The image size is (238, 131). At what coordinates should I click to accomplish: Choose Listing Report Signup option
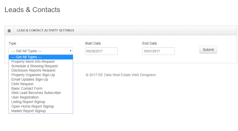tap(41, 102)
